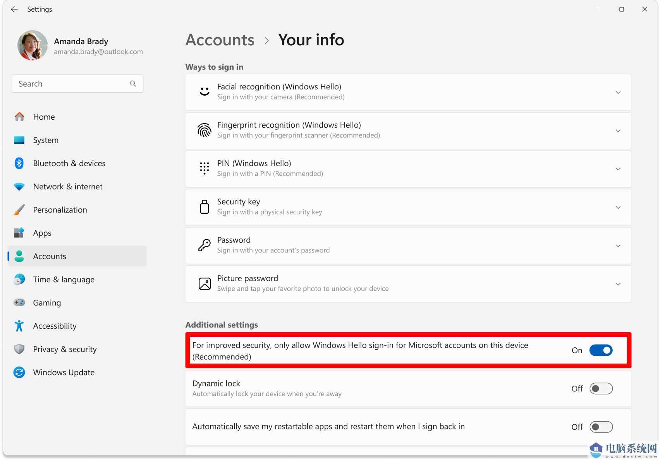Click the Personalization paintbrush icon

(x=19, y=209)
